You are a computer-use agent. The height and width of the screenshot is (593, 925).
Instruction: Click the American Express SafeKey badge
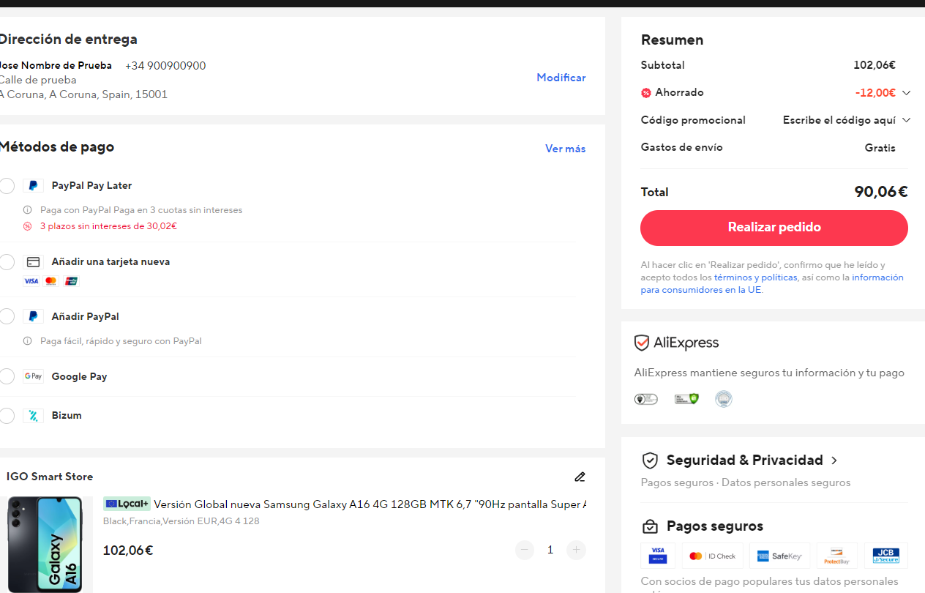click(779, 556)
